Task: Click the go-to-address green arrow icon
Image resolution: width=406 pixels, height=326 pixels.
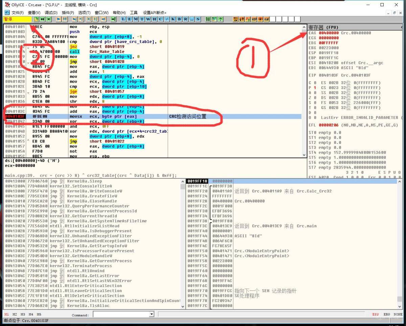Action: tap(114, 19)
